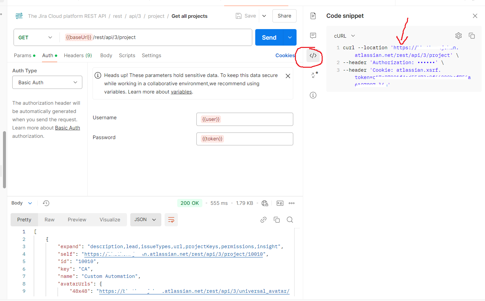485x301 pixels.
Task: Open the cURL language dropdown
Action: coord(344,36)
